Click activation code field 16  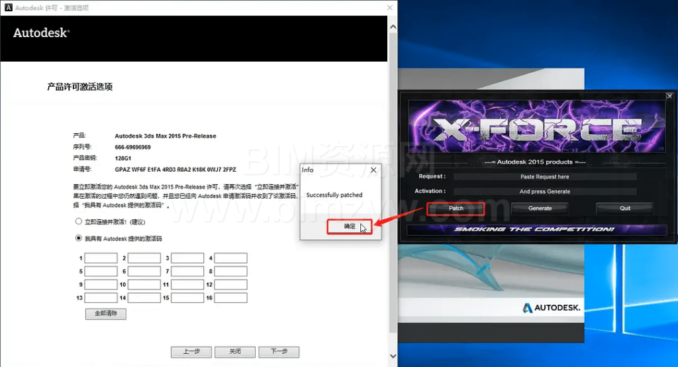pos(230,297)
